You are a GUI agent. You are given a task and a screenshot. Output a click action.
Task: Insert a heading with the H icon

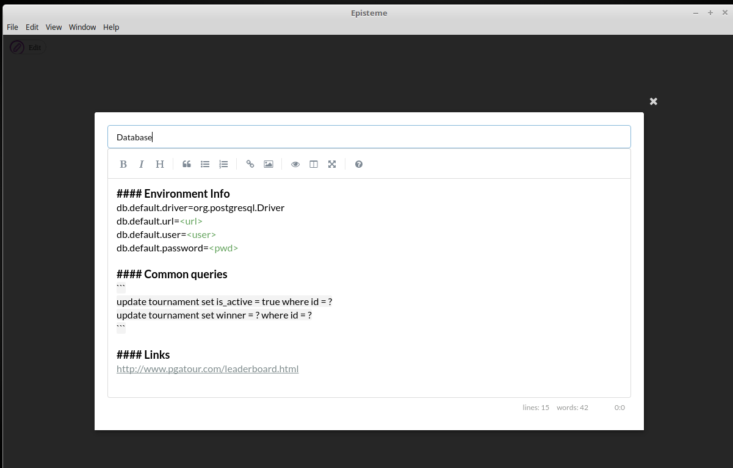[x=160, y=164]
